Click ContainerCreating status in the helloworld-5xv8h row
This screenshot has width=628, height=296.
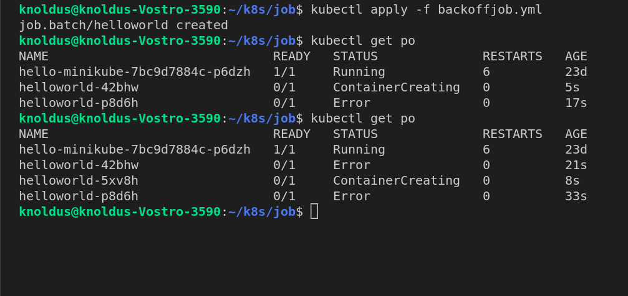pos(396,180)
